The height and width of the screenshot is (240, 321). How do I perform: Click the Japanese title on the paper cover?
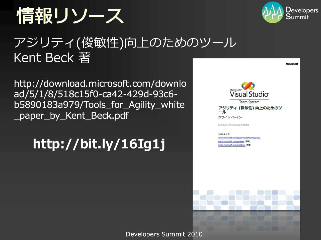click(x=250, y=110)
